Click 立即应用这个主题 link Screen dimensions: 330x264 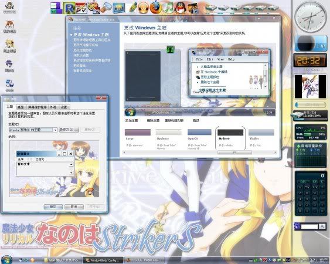(212, 90)
